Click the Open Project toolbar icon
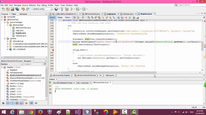 pyautogui.click(x=13, y=9)
